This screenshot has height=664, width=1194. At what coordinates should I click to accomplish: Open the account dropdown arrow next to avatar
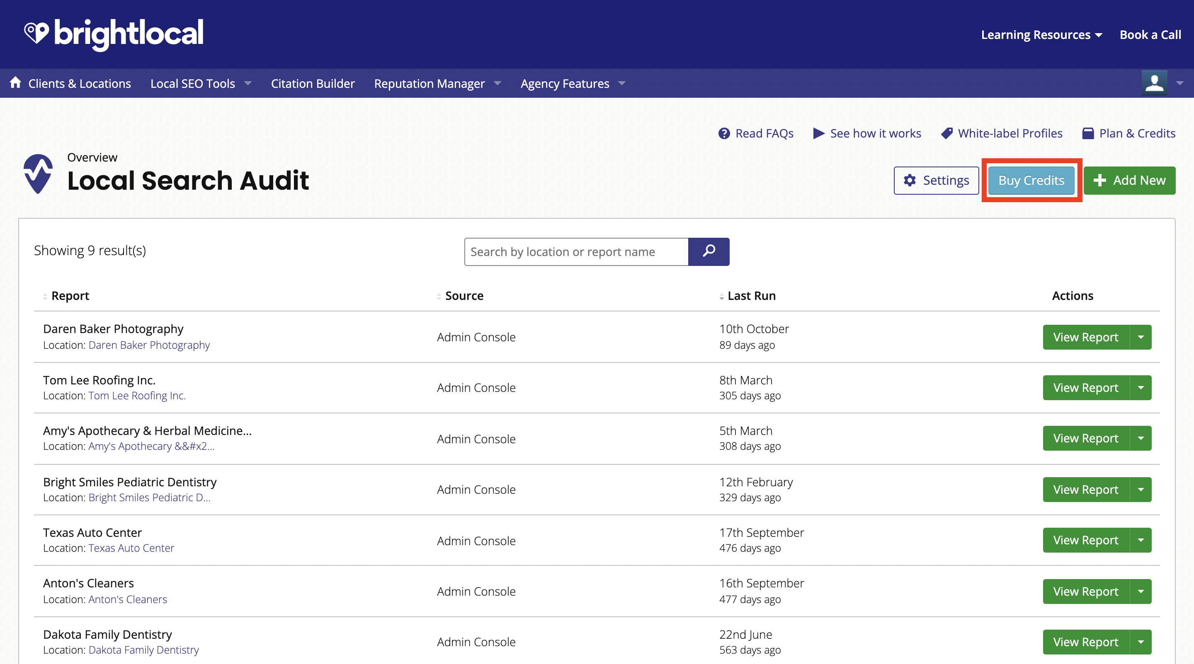(x=1180, y=83)
